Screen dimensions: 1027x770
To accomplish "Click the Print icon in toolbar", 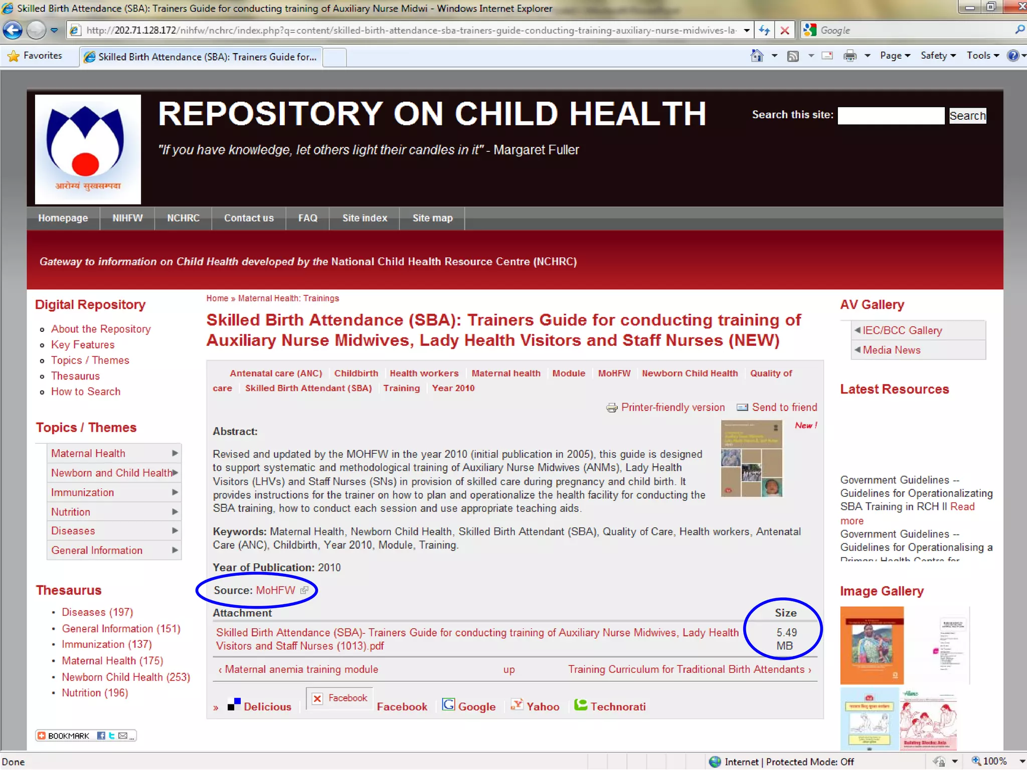I will coord(850,56).
